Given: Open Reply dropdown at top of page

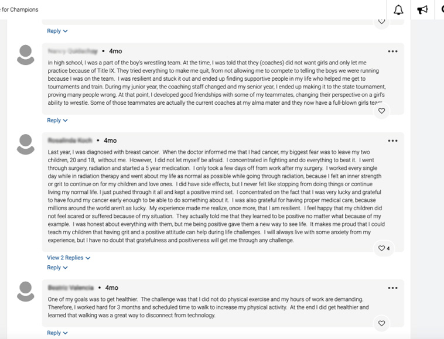Looking at the screenshot, I should 57,31.
